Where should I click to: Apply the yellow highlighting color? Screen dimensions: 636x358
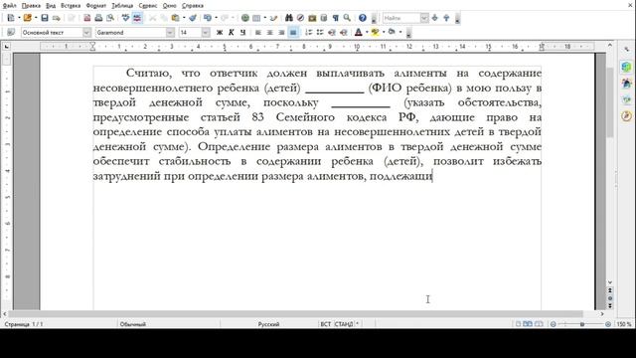[375, 32]
